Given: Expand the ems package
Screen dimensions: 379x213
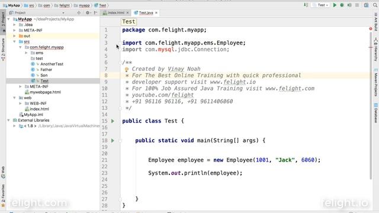Looking at the screenshot, I should coord(26,53).
